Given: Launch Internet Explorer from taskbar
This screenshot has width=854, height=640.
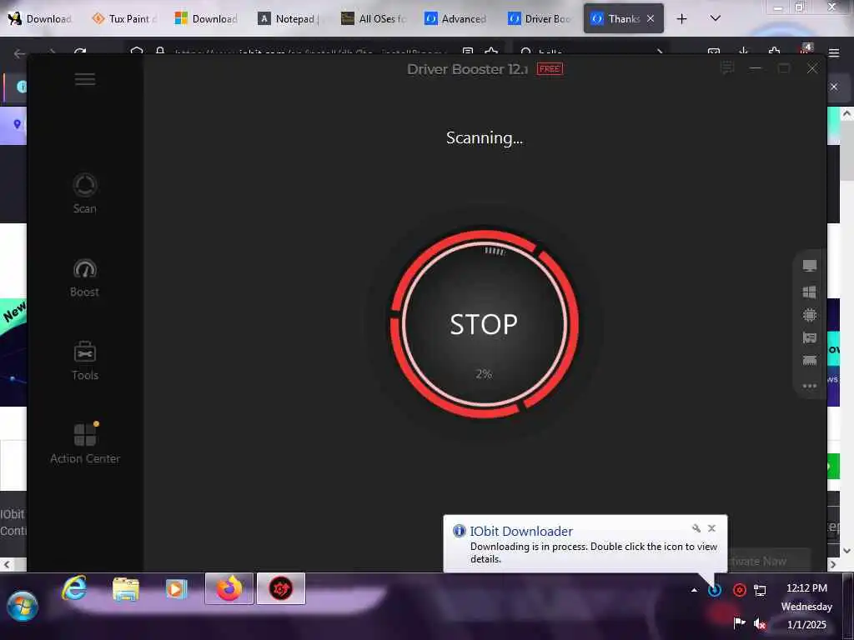Looking at the screenshot, I should tap(74, 588).
